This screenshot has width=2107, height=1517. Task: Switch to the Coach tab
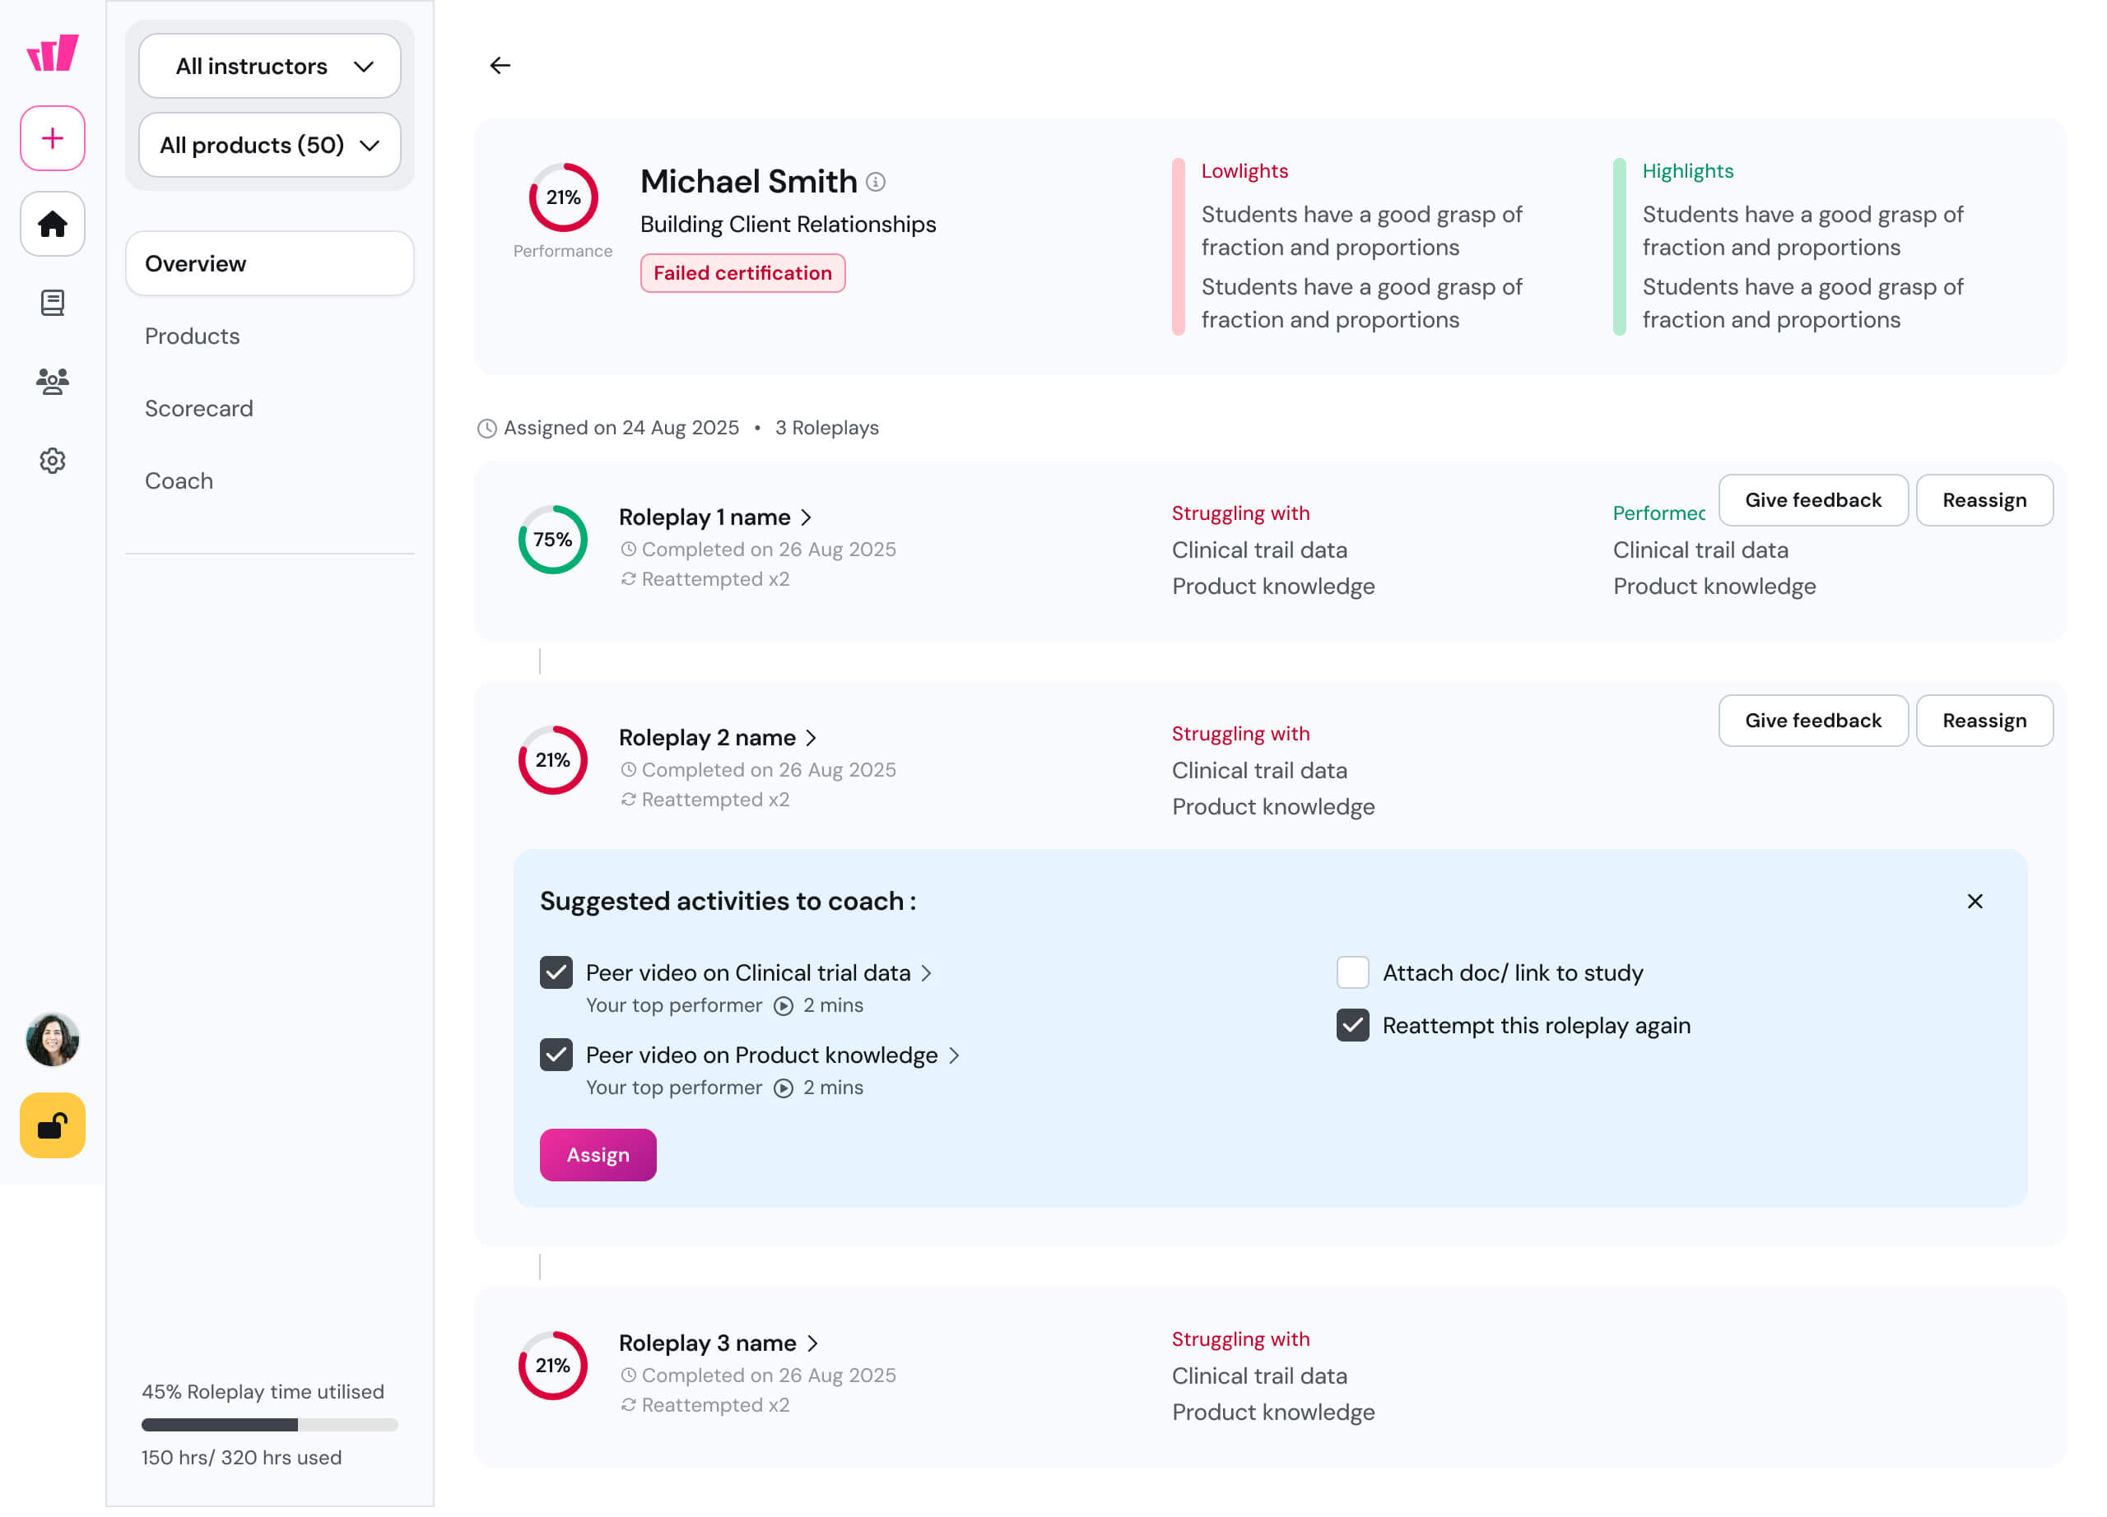(179, 481)
